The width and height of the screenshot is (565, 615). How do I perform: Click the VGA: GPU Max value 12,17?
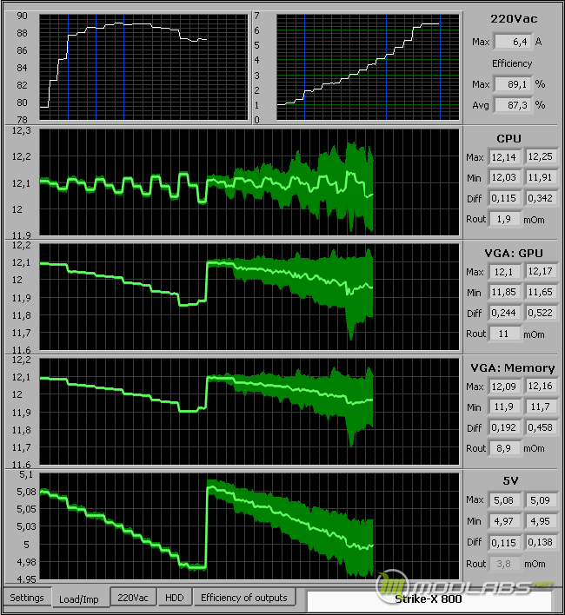[x=541, y=271]
